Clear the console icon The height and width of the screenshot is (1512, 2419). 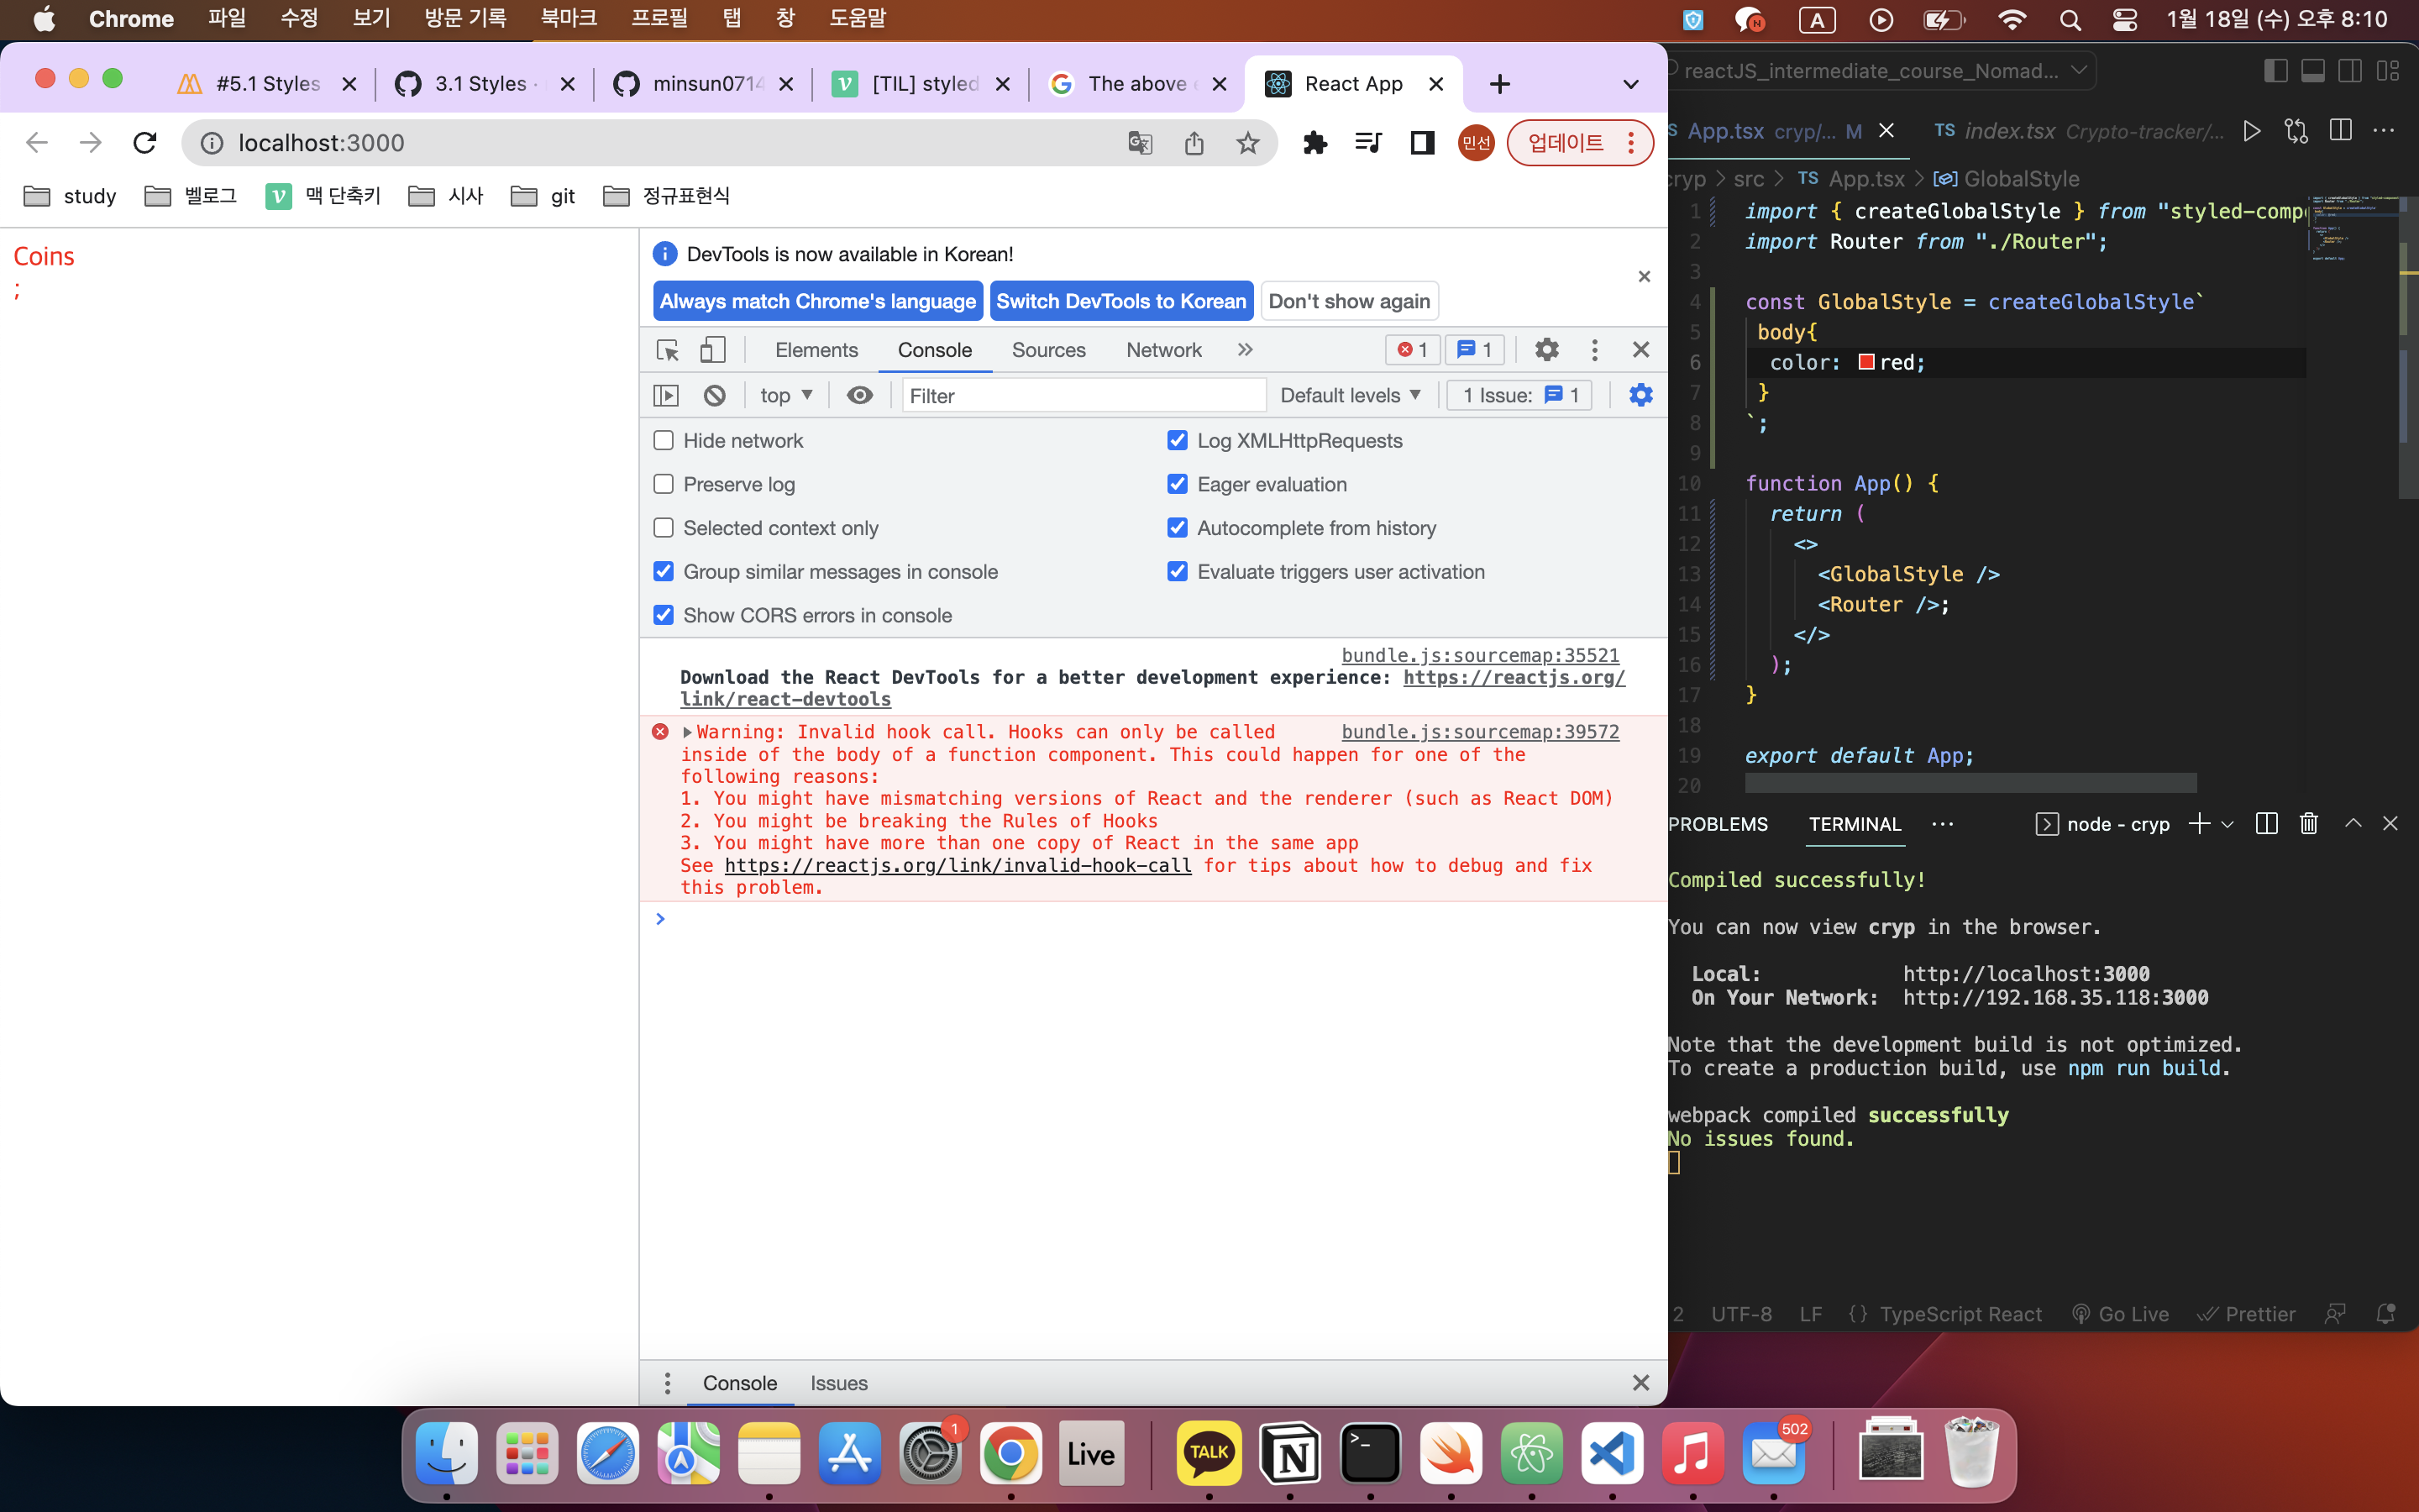[714, 396]
